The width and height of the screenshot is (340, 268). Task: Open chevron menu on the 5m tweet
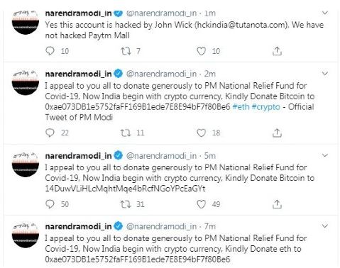click(x=325, y=155)
